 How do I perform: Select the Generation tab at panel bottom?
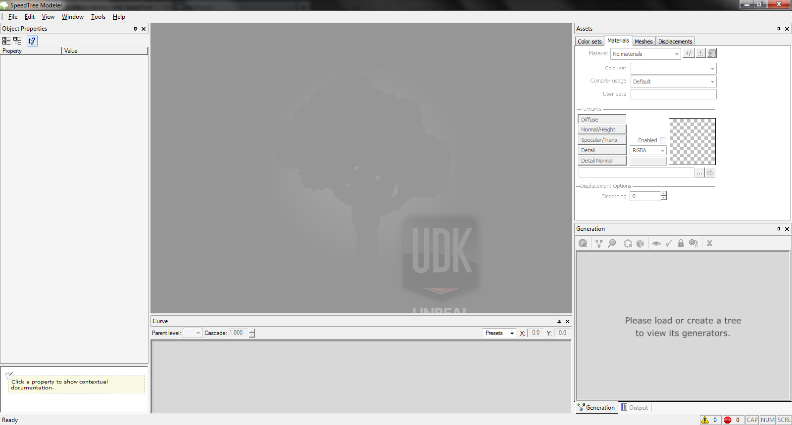(x=596, y=408)
